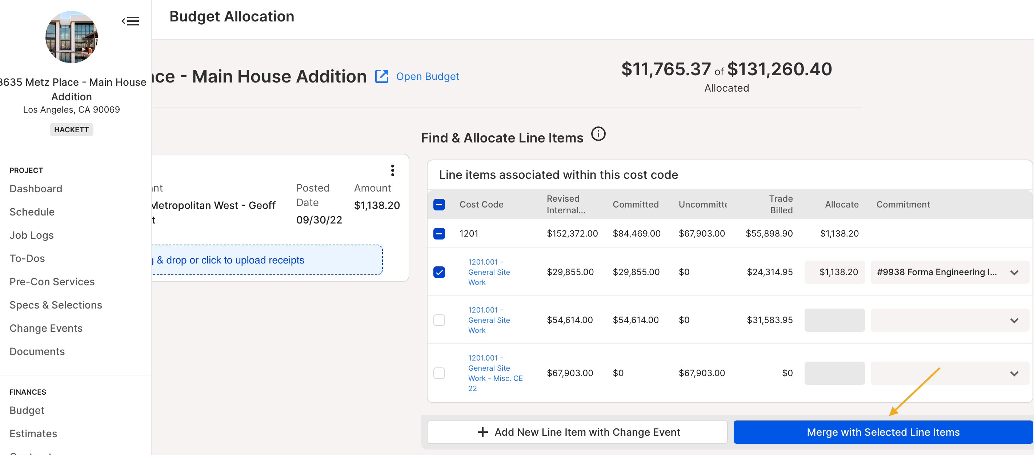Viewport: 1034px width, 455px height.
Task: Check the Misc. CE 22 line item row
Action: 439,373
